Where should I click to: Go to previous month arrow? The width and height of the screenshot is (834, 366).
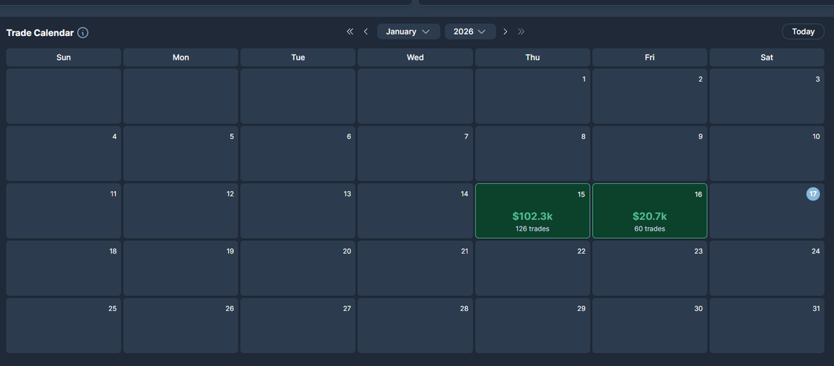pyautogui.click(x=366, y=32)
